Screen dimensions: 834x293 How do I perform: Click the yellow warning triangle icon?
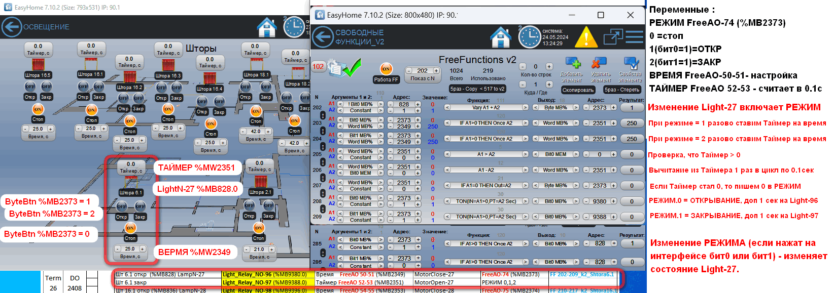586,37
